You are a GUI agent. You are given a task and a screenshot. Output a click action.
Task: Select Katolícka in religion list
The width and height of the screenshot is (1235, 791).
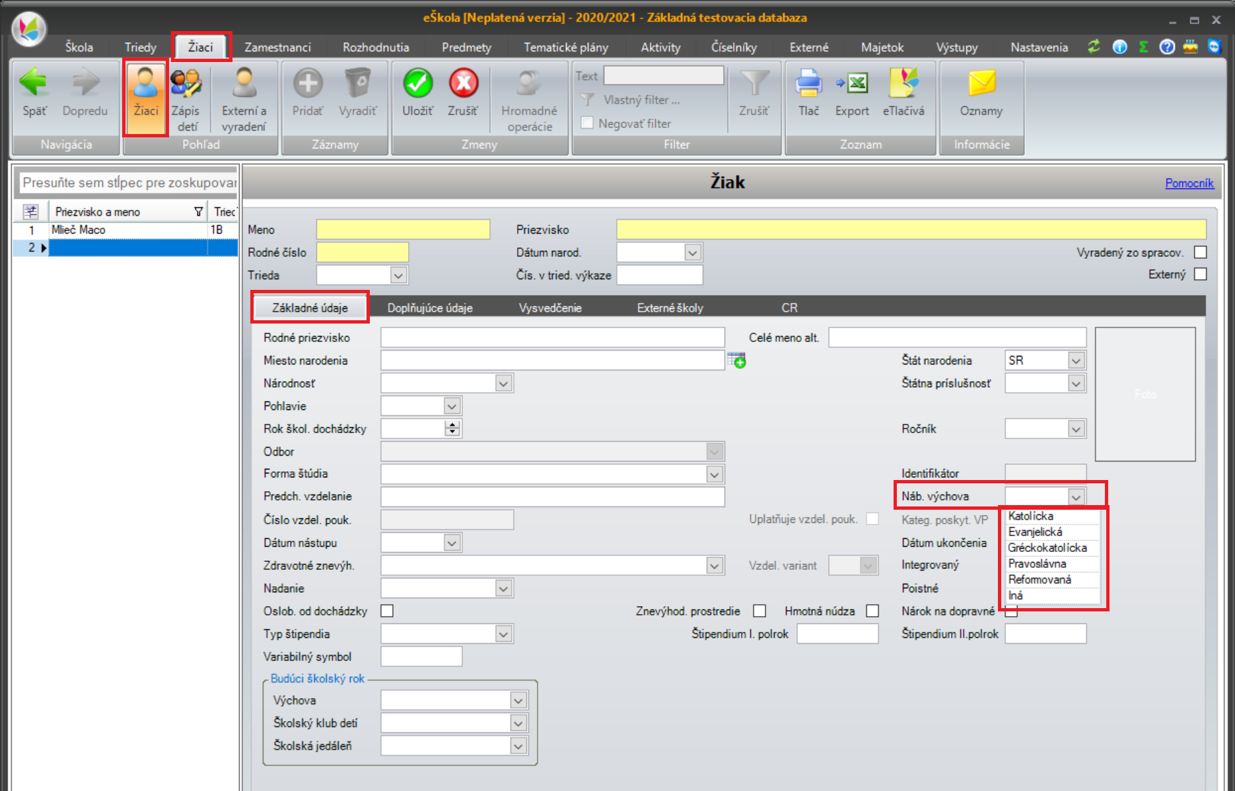point(1053,516)
